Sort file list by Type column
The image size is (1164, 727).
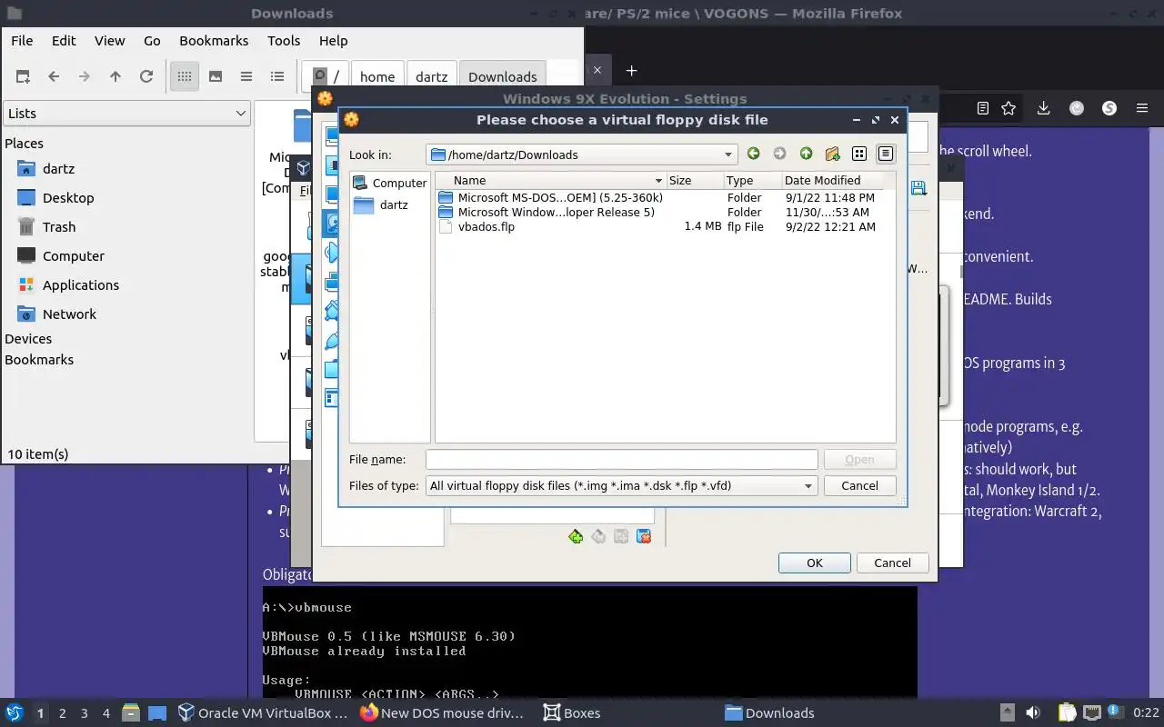[752, 181]
